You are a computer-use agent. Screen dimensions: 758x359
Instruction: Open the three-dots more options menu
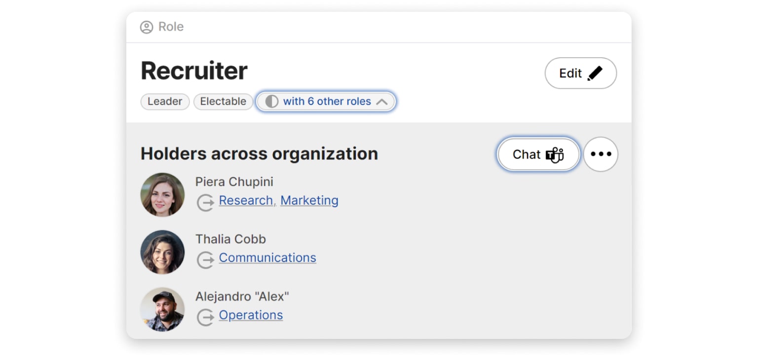[601, 154]
